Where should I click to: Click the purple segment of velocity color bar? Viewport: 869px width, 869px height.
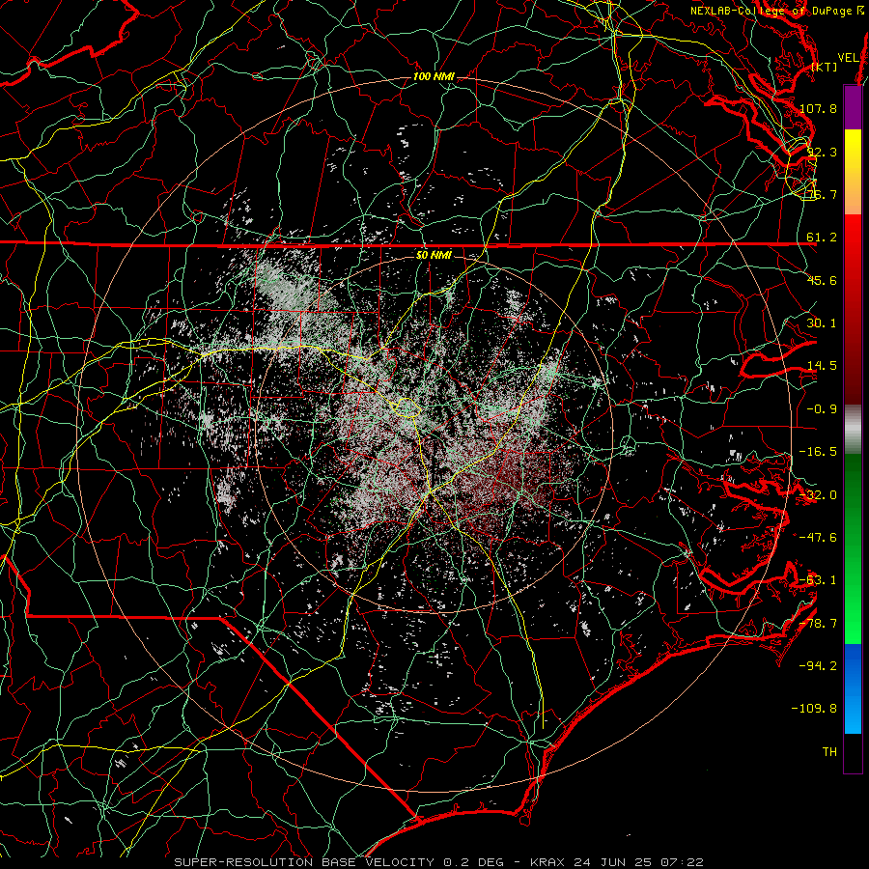[x=853, y=108]
